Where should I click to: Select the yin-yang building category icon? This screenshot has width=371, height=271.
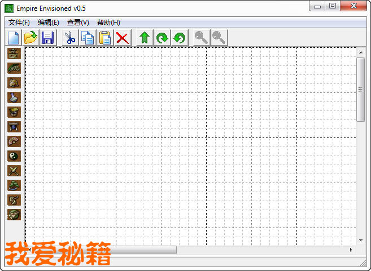14,156
